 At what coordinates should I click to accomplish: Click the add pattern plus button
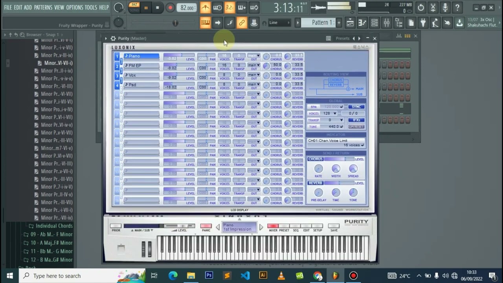click(339, 23)
